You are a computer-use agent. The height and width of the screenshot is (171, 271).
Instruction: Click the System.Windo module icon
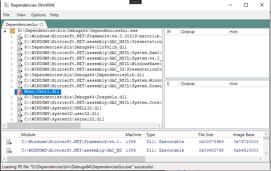[x=19, y=81]
